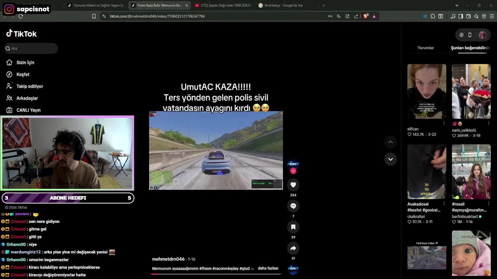Screen dimensions: 497x279
Task: Reload the page with the refresh icon
Action: (x=21, y=16)
